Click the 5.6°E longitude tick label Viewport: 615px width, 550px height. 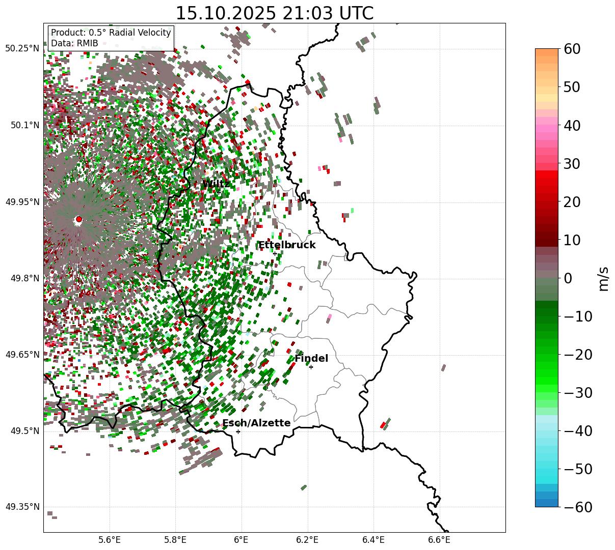pyautogui.click(x=110, y=540)
